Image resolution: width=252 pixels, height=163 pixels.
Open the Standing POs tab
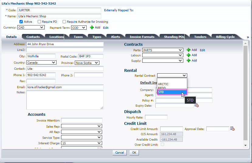tap(174, 37)
